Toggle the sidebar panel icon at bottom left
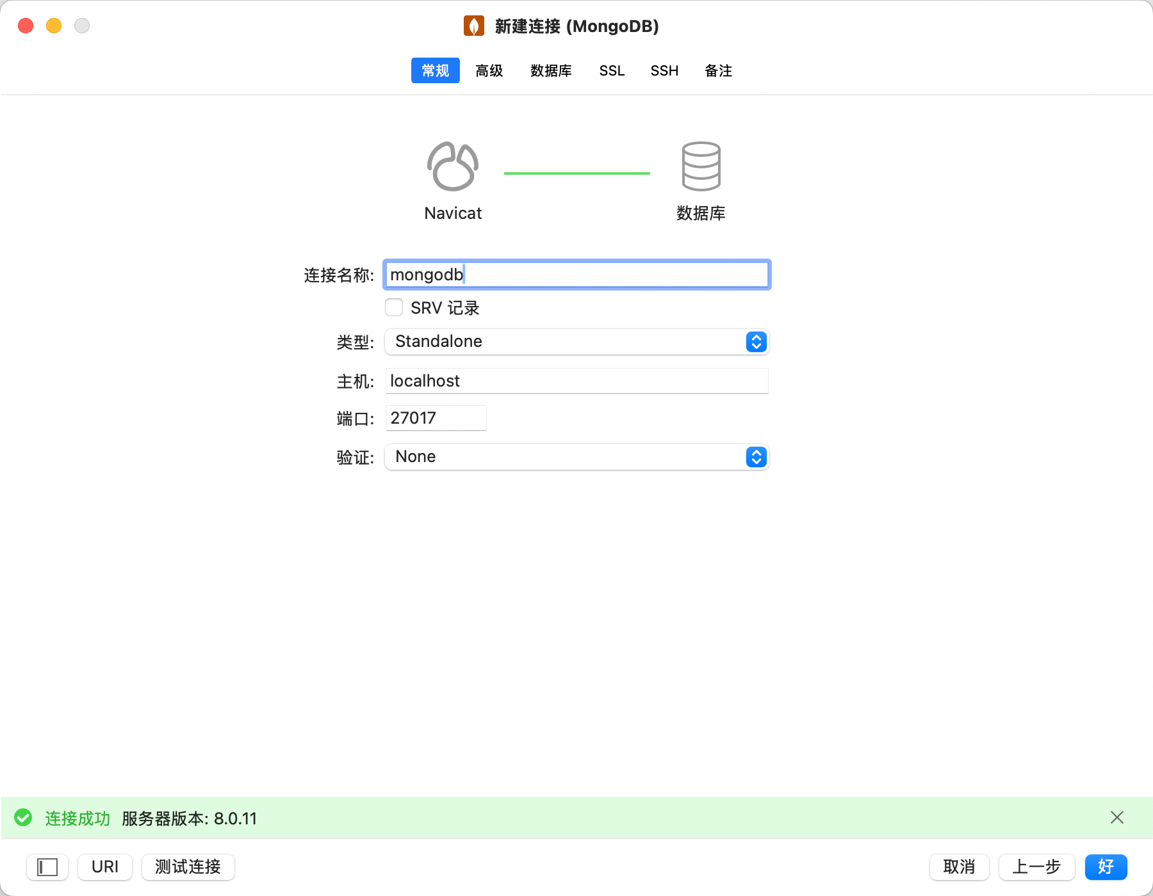The height and width of the screenshot is (896, 1153). [45, 867]
